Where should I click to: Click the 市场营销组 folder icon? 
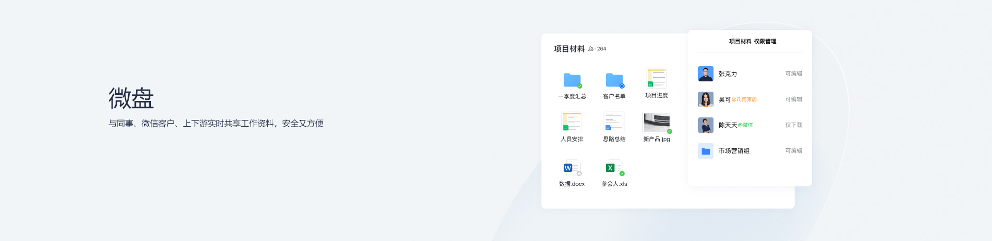pos(706,151)
